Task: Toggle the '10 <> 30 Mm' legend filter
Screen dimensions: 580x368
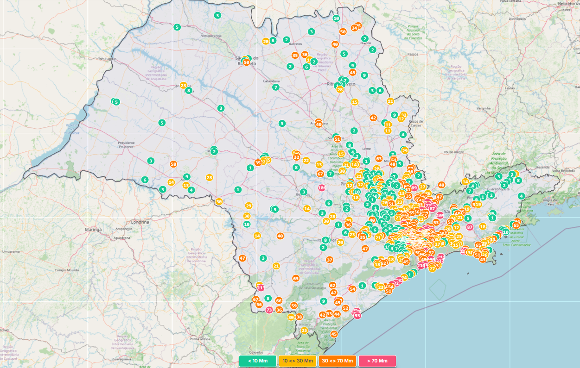Action: coord(297,361)
